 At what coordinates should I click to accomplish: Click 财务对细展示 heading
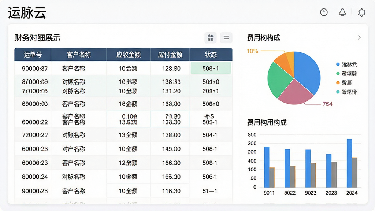pyautogui.click(x=37, y=38)
